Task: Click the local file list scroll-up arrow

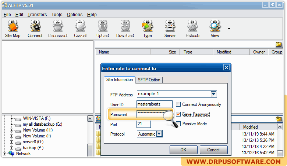Action: click(280, 127)
